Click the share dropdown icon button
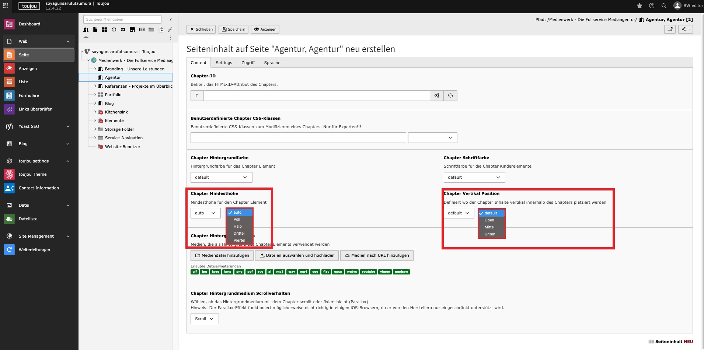The height and width of the screenshot is (350, 704). click(686, 29)
